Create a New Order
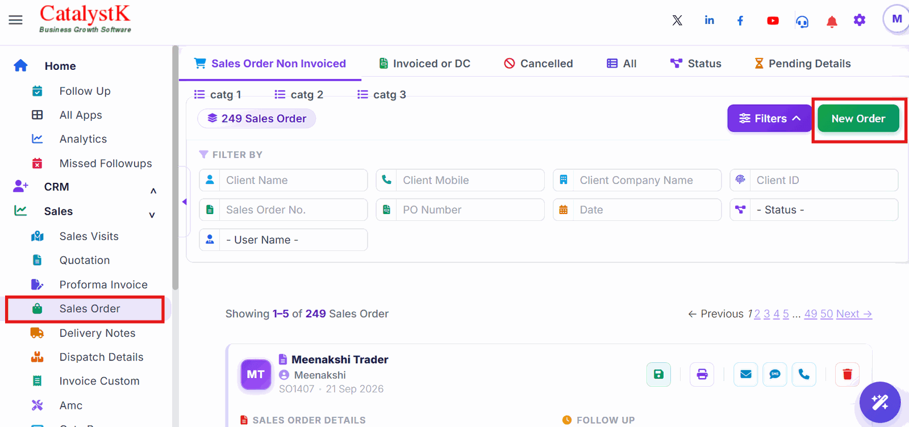This screenshot has width=909, height=427. click(x=858, y=118)
